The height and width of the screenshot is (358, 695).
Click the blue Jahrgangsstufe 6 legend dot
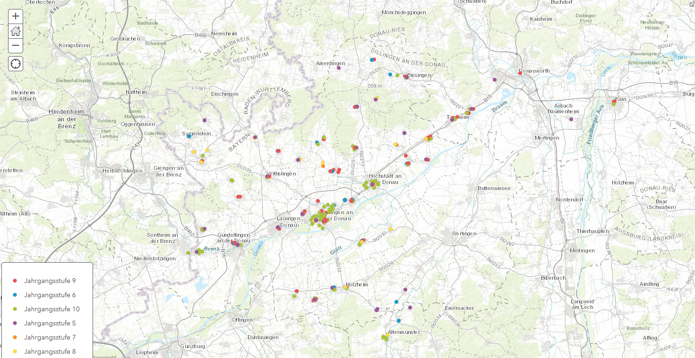(15, 295)
